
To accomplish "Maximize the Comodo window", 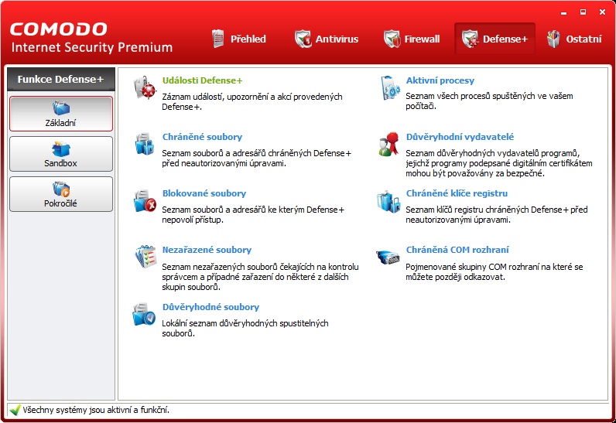I will tap(583, 12).
